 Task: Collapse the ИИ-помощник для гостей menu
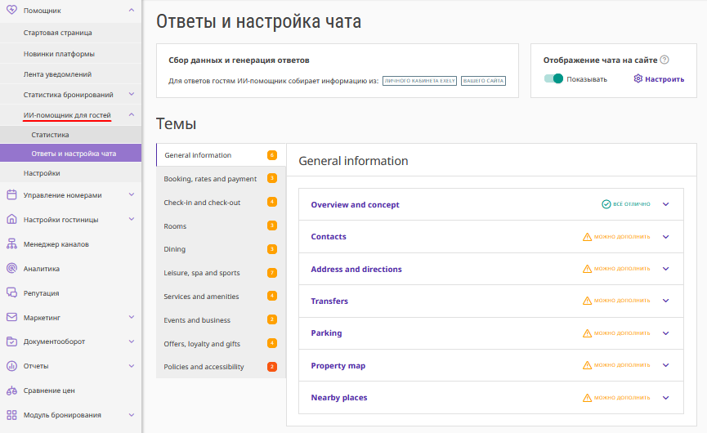tap(132, 115)
